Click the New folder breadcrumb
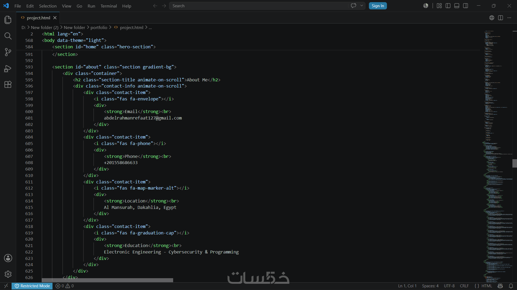Viewport: 517px width, 290px height. [74, 27]
